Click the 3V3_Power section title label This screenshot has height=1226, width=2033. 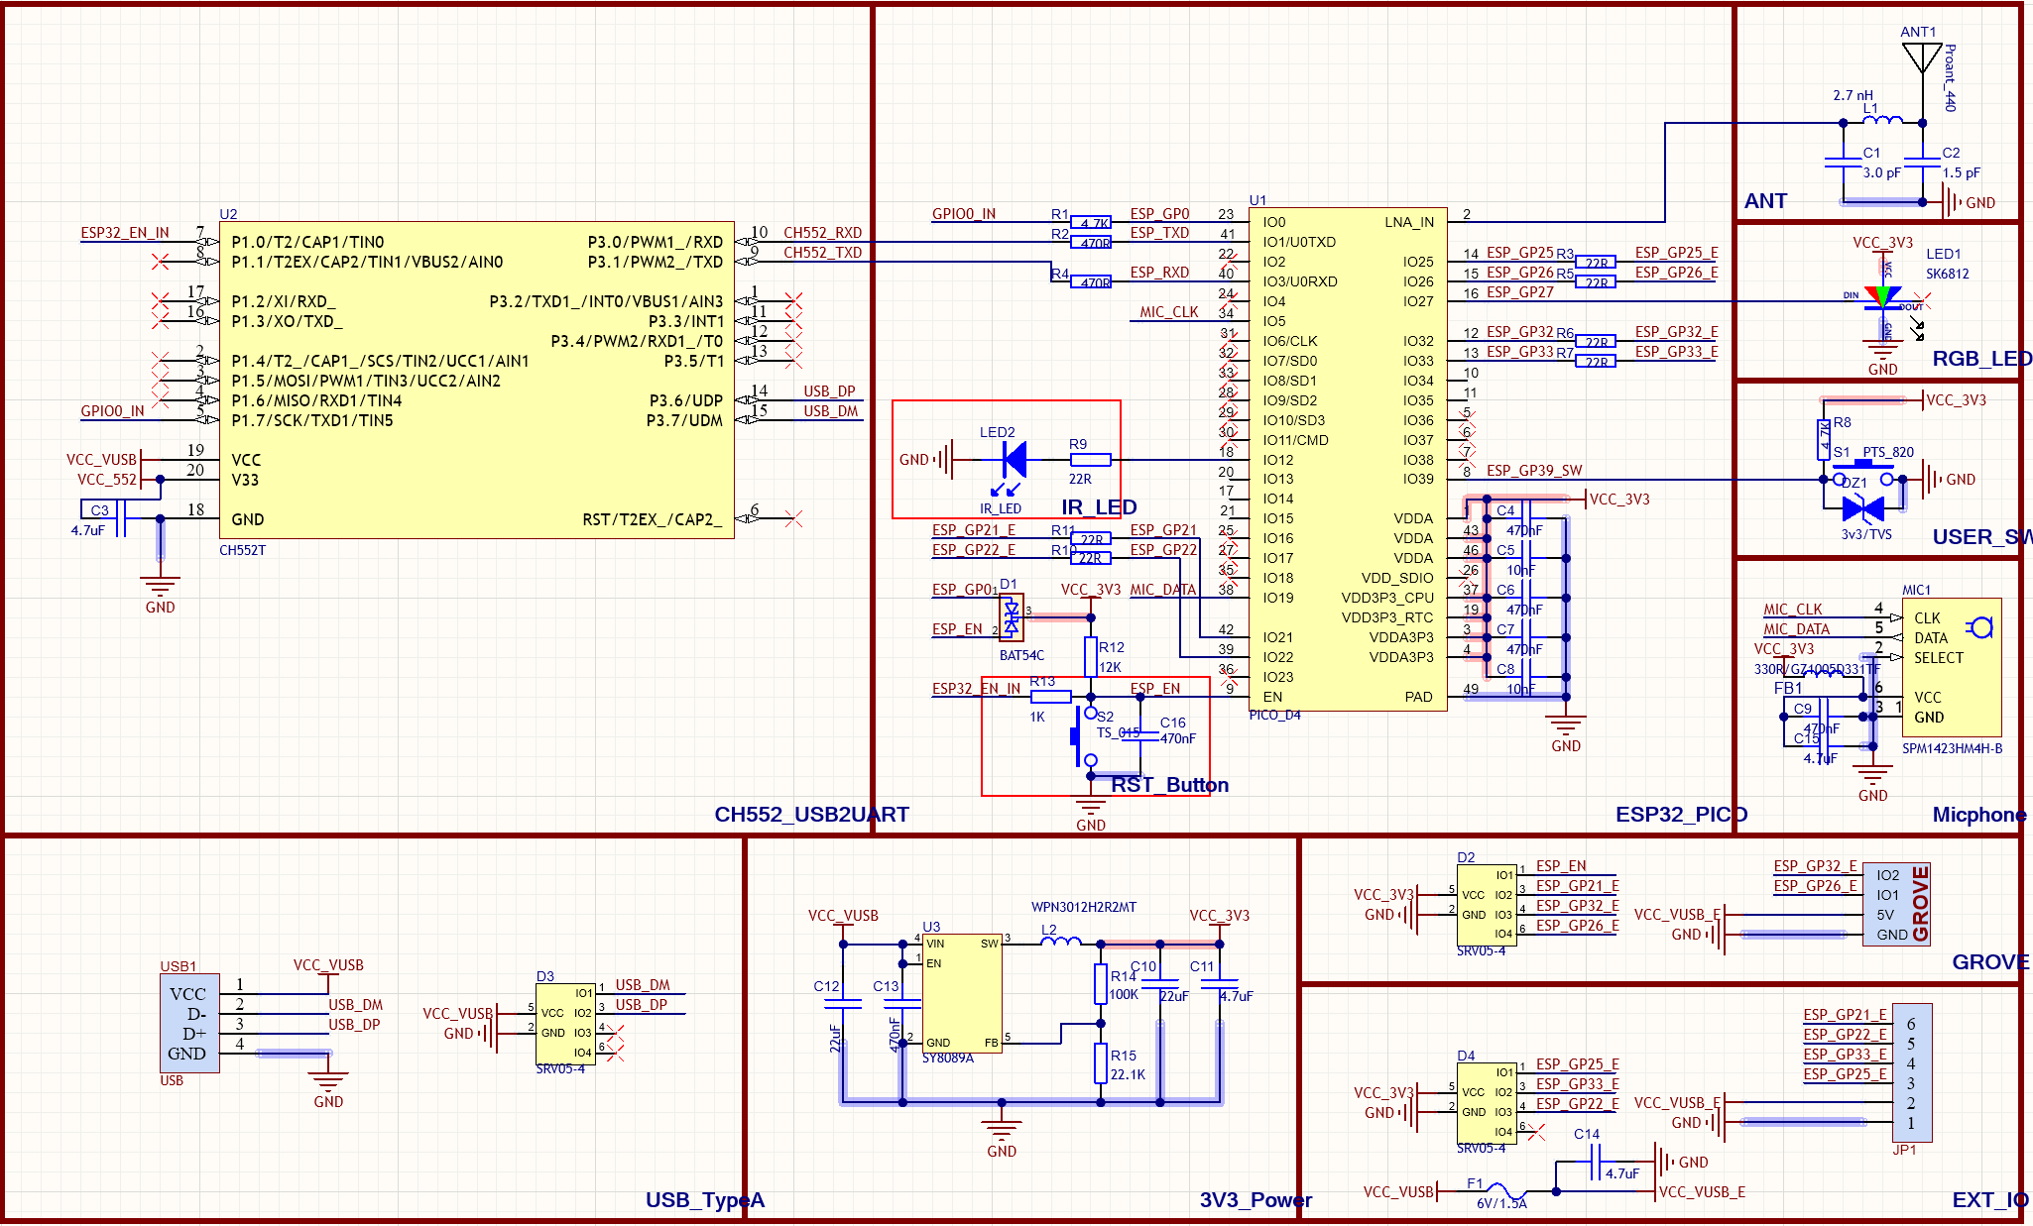coord(1255,1199)
